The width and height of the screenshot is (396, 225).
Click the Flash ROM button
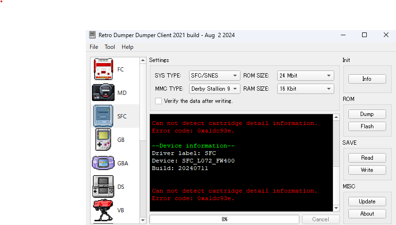(x=367, y=126)
